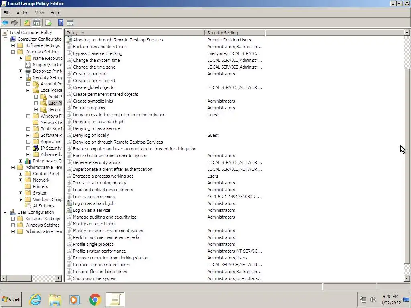Click the network tray icon
The height and width of the screenshot is (308, 411).
click(x=363, y=299)
